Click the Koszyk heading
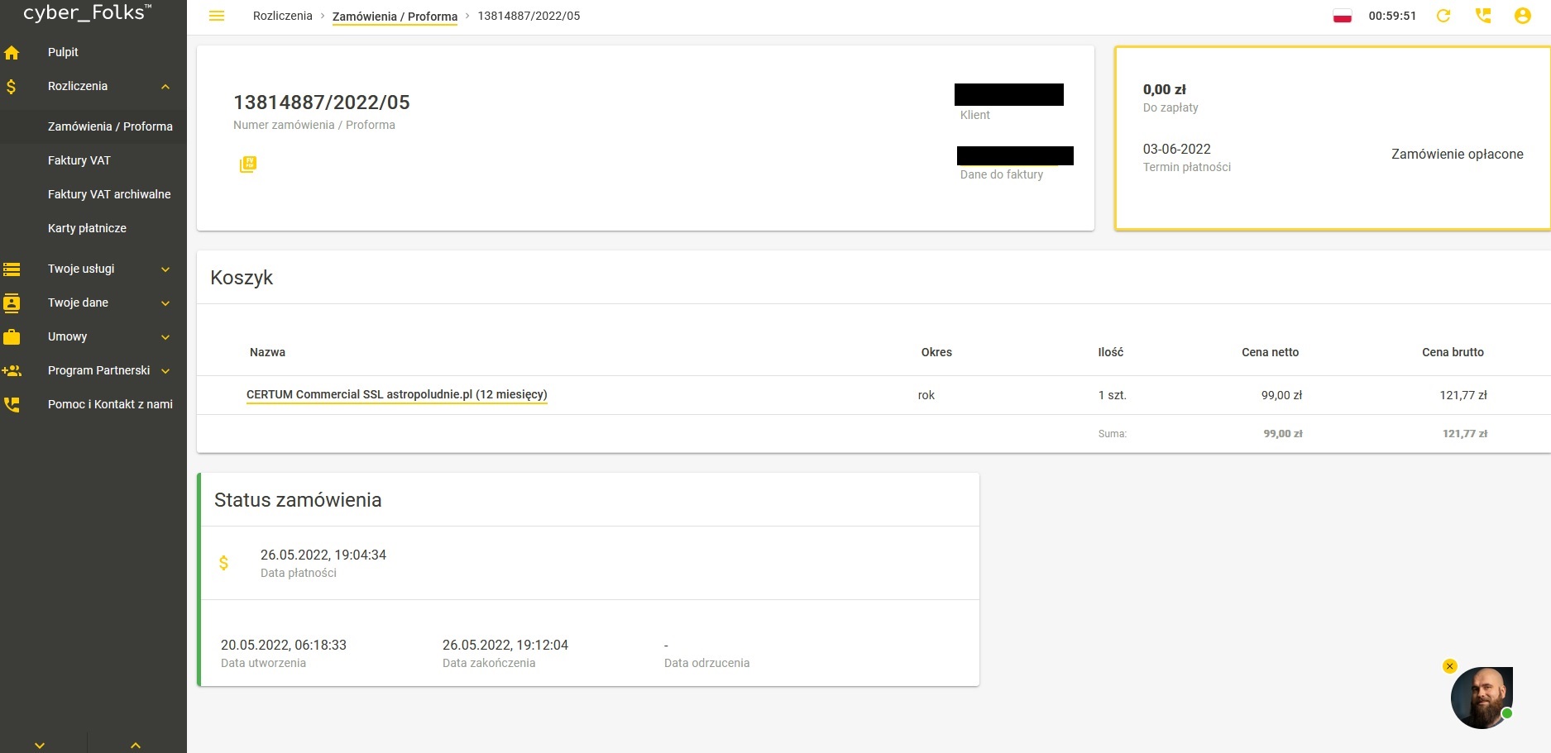 click(x=242, y=278)
